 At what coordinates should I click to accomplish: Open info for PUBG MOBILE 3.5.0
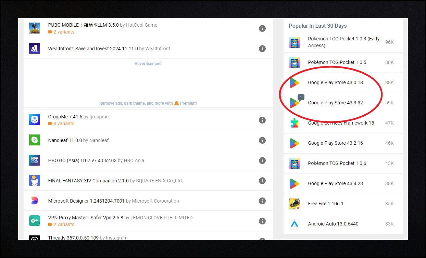[262, 28]
